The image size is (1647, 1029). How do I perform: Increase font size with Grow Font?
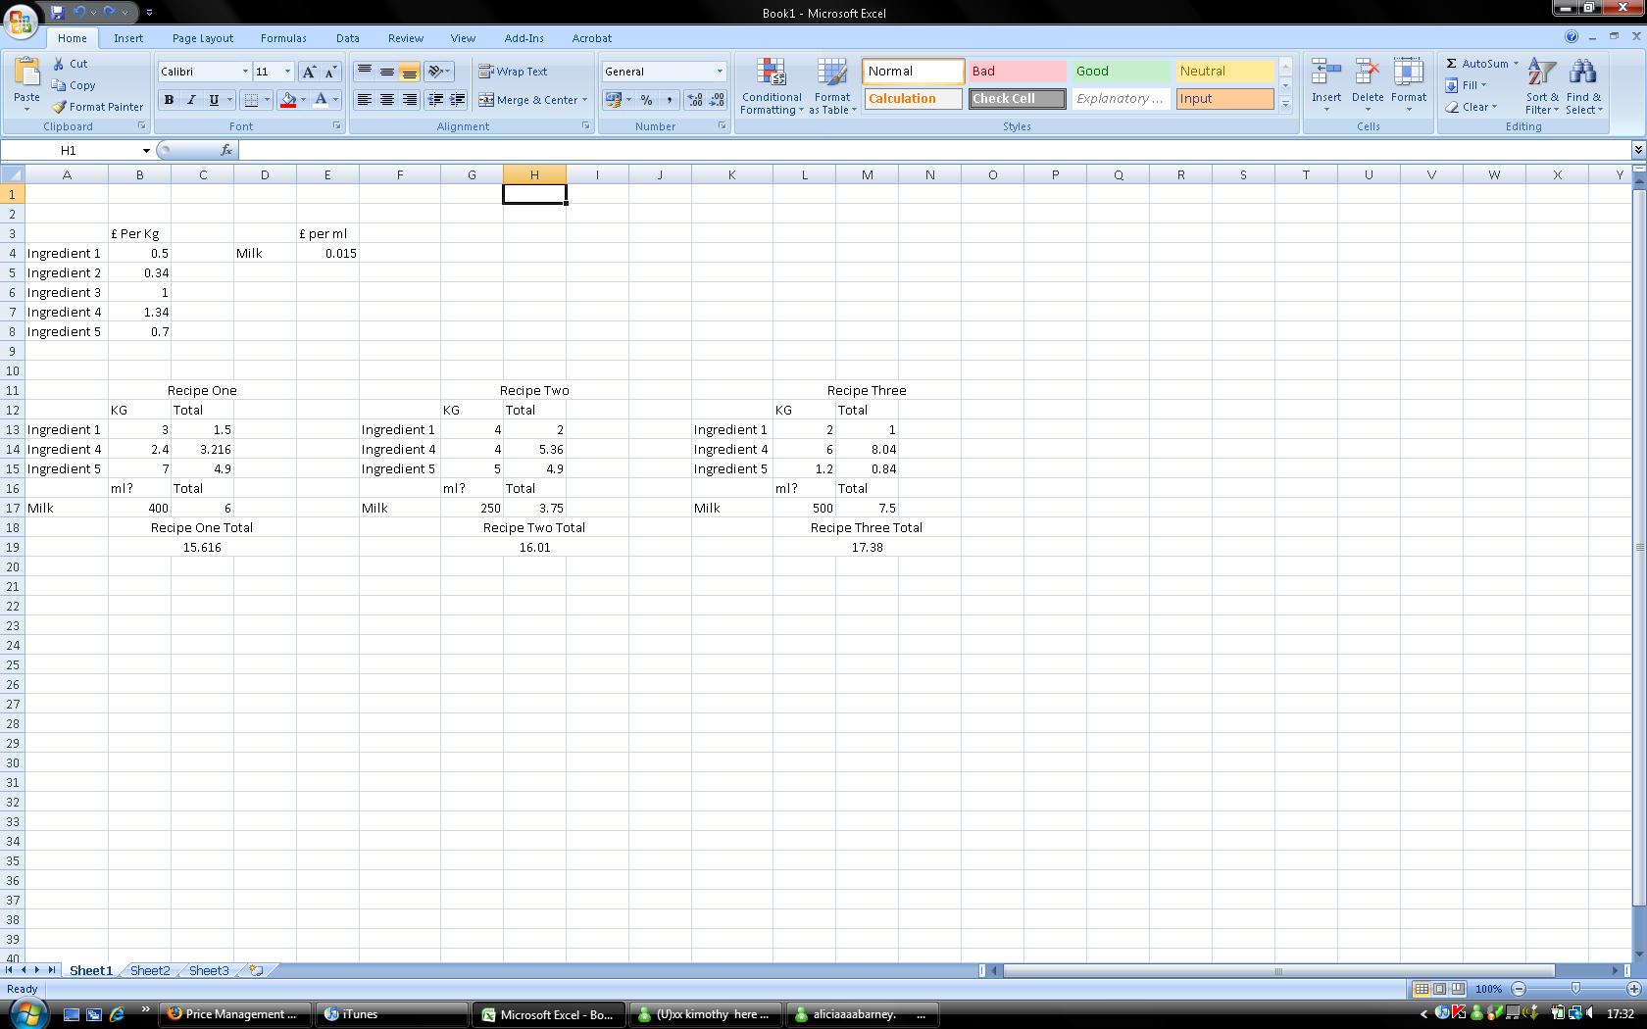point(309,72)
